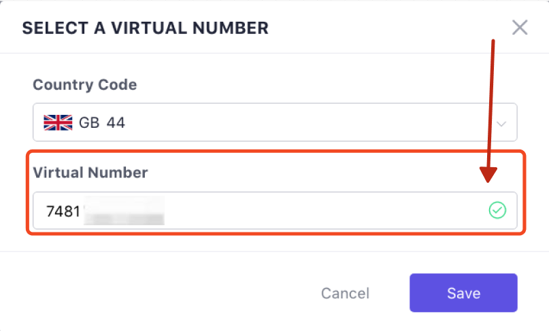Image resolution: width=549 pixels, height=331 pixels.
Task: Save the selected virtual number
Action: point(463,293)
